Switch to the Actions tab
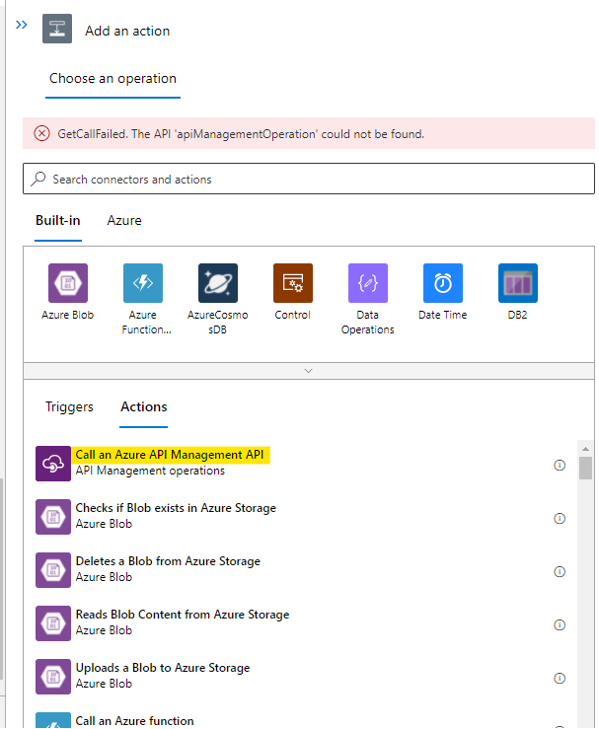Viewport: 599px width, 729px height. (144, 406)
